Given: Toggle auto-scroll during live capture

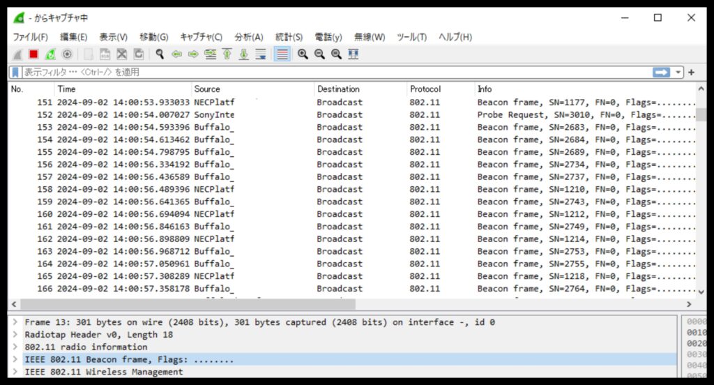Looking at the screenshot, I should point(261,54).
